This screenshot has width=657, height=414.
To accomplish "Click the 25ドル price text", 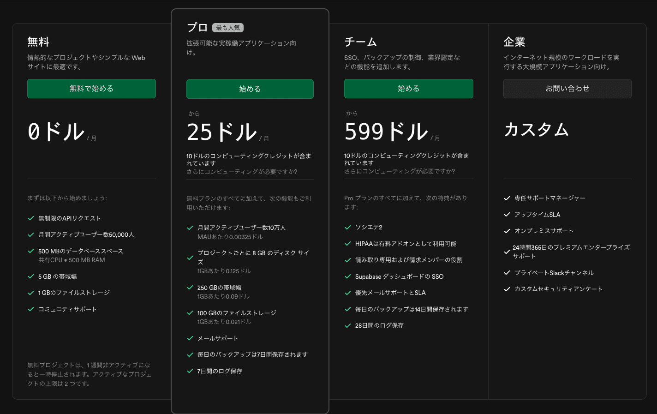I will (x=222, y=132).
